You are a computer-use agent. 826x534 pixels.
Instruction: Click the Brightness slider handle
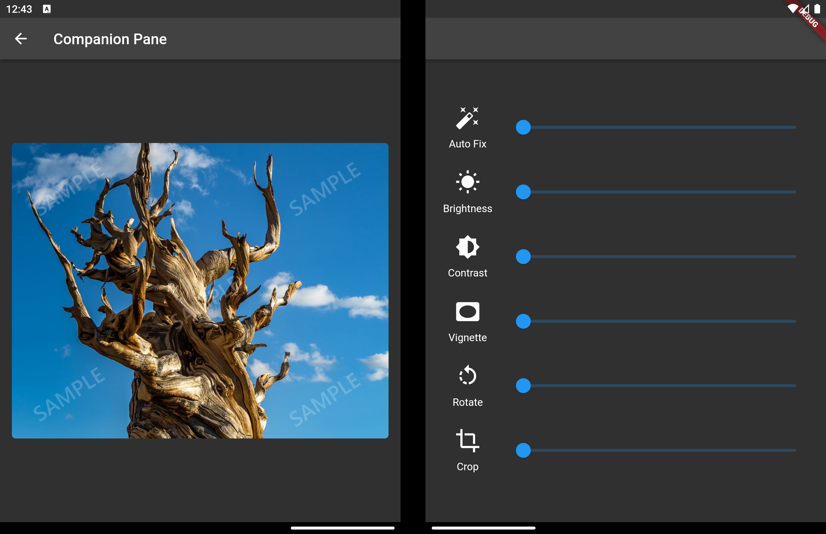tap(523, 192)
